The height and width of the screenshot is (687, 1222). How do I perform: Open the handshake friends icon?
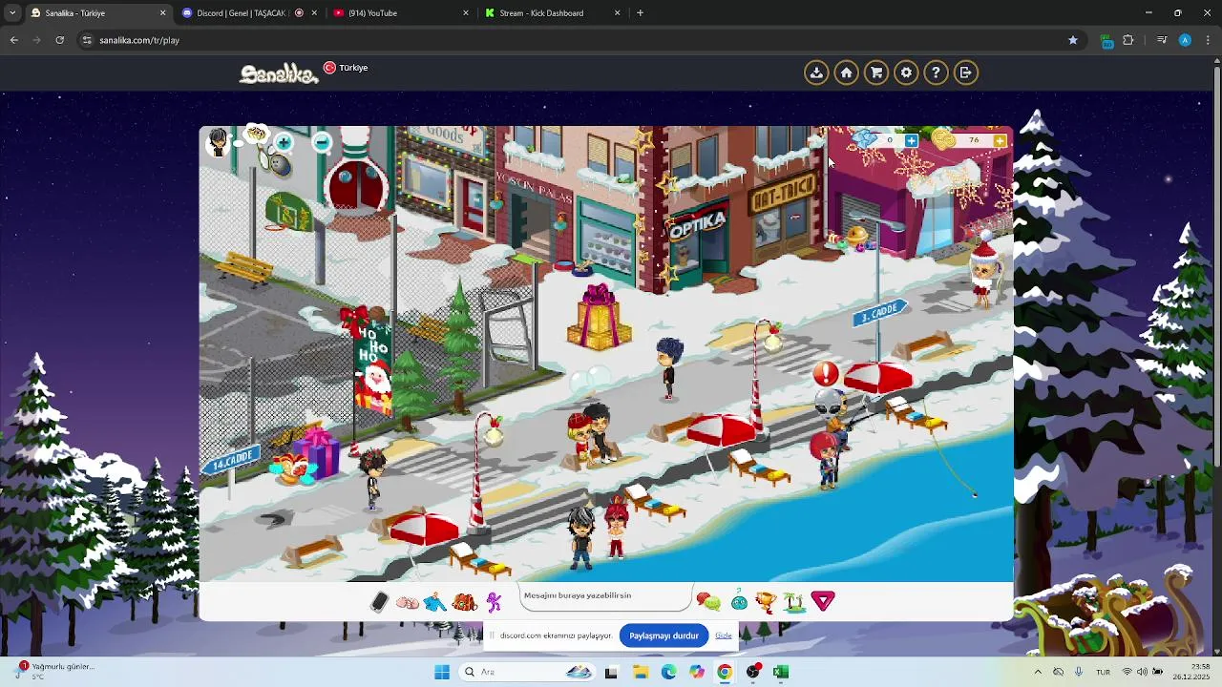pyautogui.click(x=408, y=602)
